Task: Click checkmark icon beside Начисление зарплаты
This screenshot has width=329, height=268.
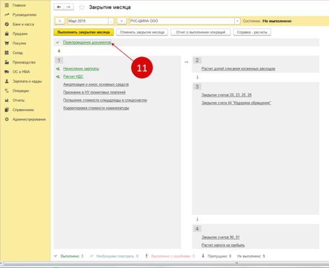Action: [58, 69]
